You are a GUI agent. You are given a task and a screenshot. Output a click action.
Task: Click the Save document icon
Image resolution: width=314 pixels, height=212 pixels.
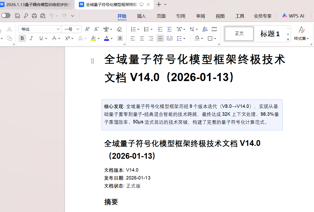(17, 16)
